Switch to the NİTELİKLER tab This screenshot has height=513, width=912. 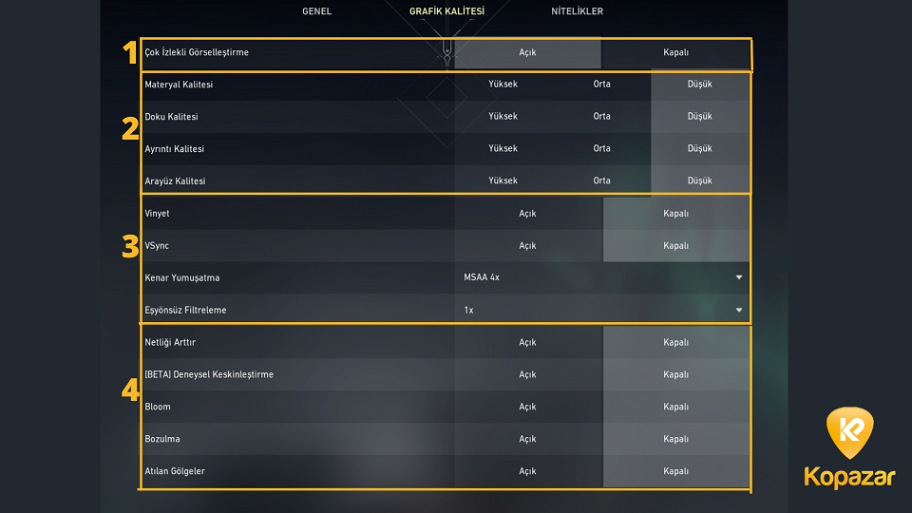click(x=577, y=11)
